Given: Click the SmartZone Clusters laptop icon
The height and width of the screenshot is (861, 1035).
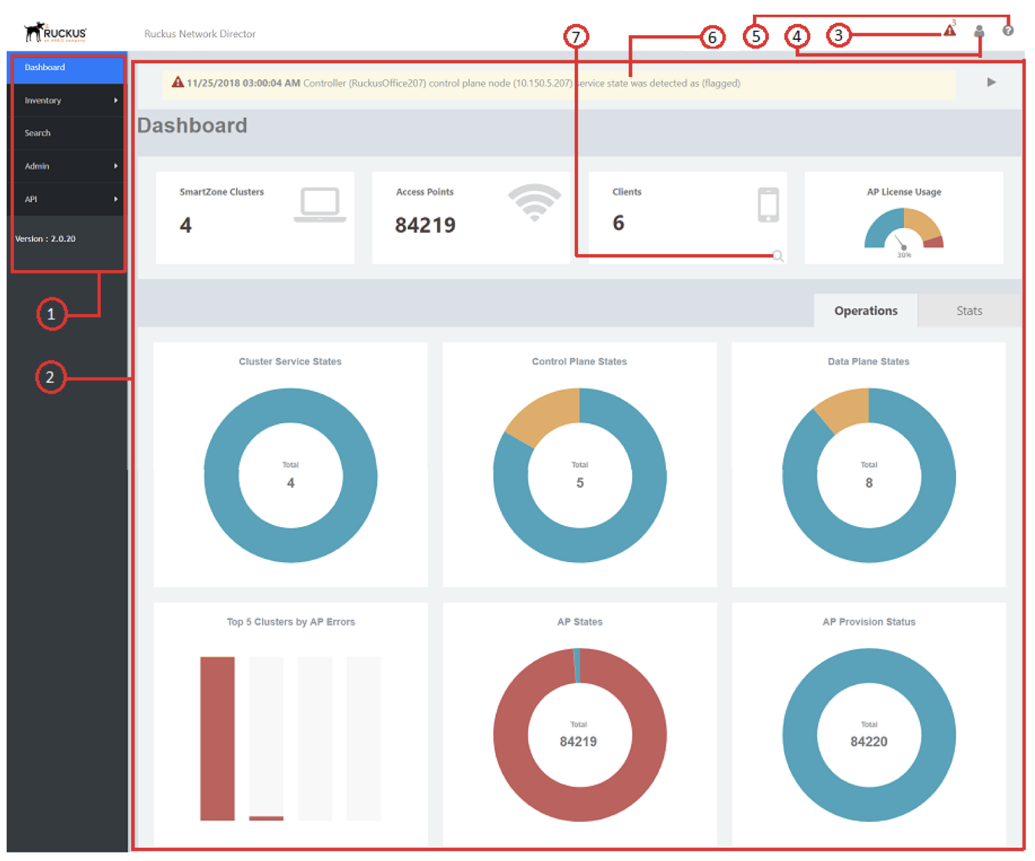Looking at the screenshot, I should 320,205.
